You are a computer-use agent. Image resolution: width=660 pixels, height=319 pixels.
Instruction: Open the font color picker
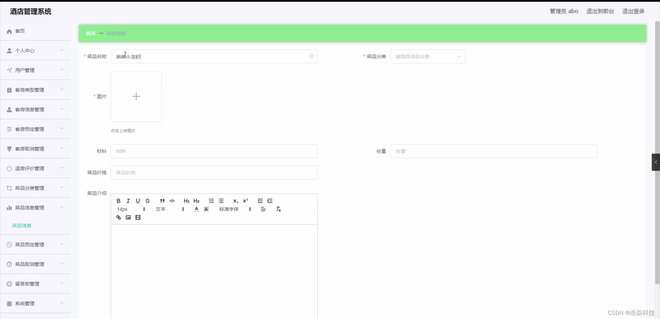[196, 209]
